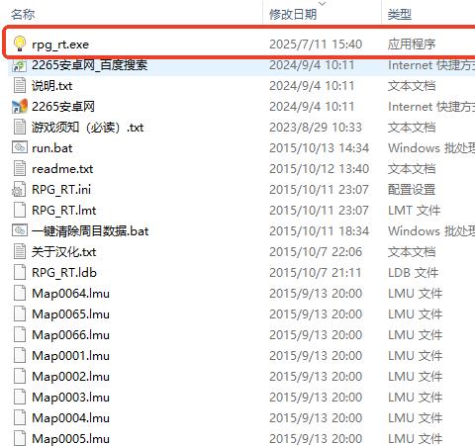Click the file name Map0003.lmu
The width and height of the screenshot is (475, 446).
(70, 398)
